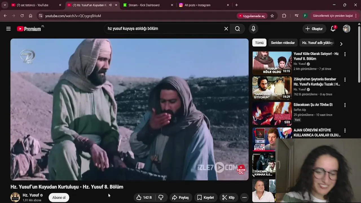Open YouTube notifications bell

[333, 29]
